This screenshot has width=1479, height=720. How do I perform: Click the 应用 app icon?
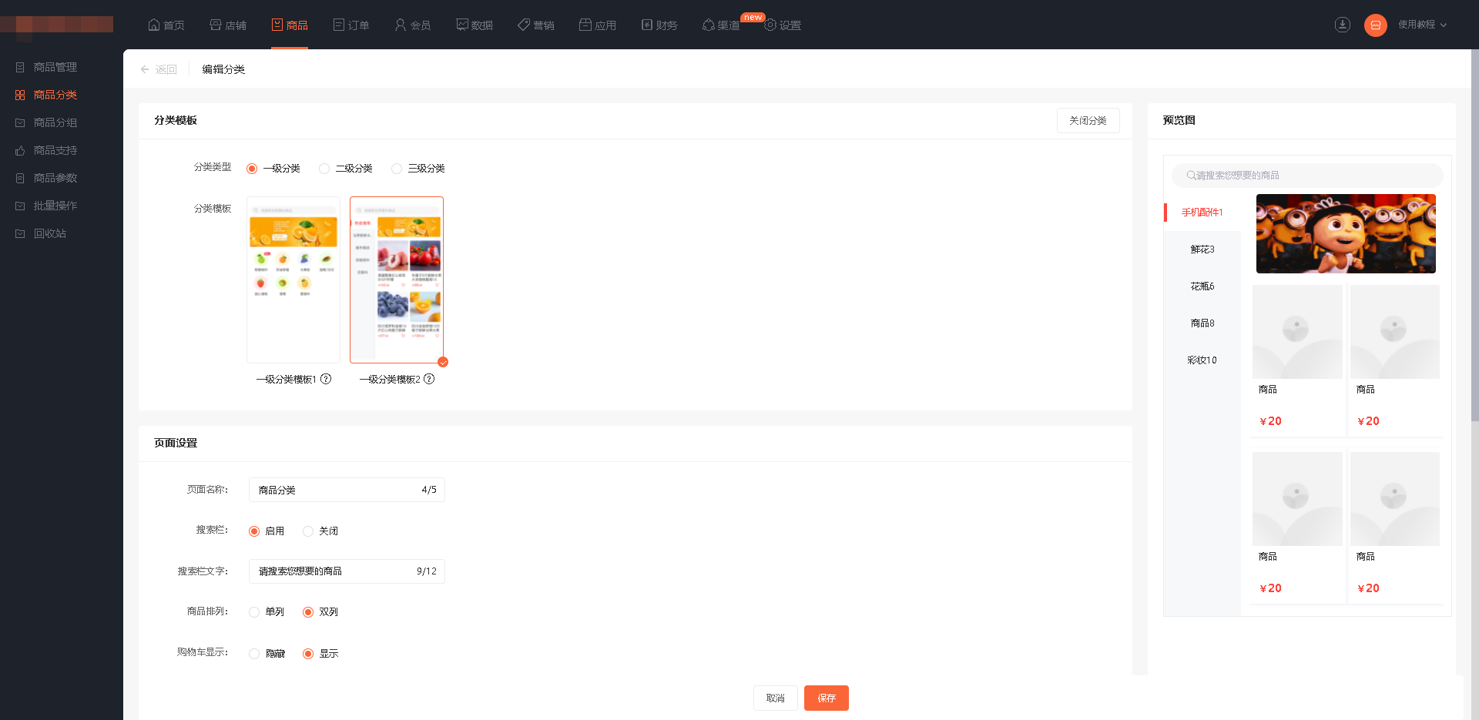585,25
